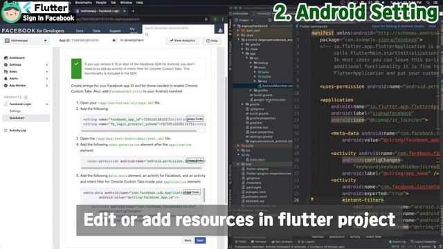Click horizontal scrollbar under strings code block
443x249 pixels.
coord(138,131)
